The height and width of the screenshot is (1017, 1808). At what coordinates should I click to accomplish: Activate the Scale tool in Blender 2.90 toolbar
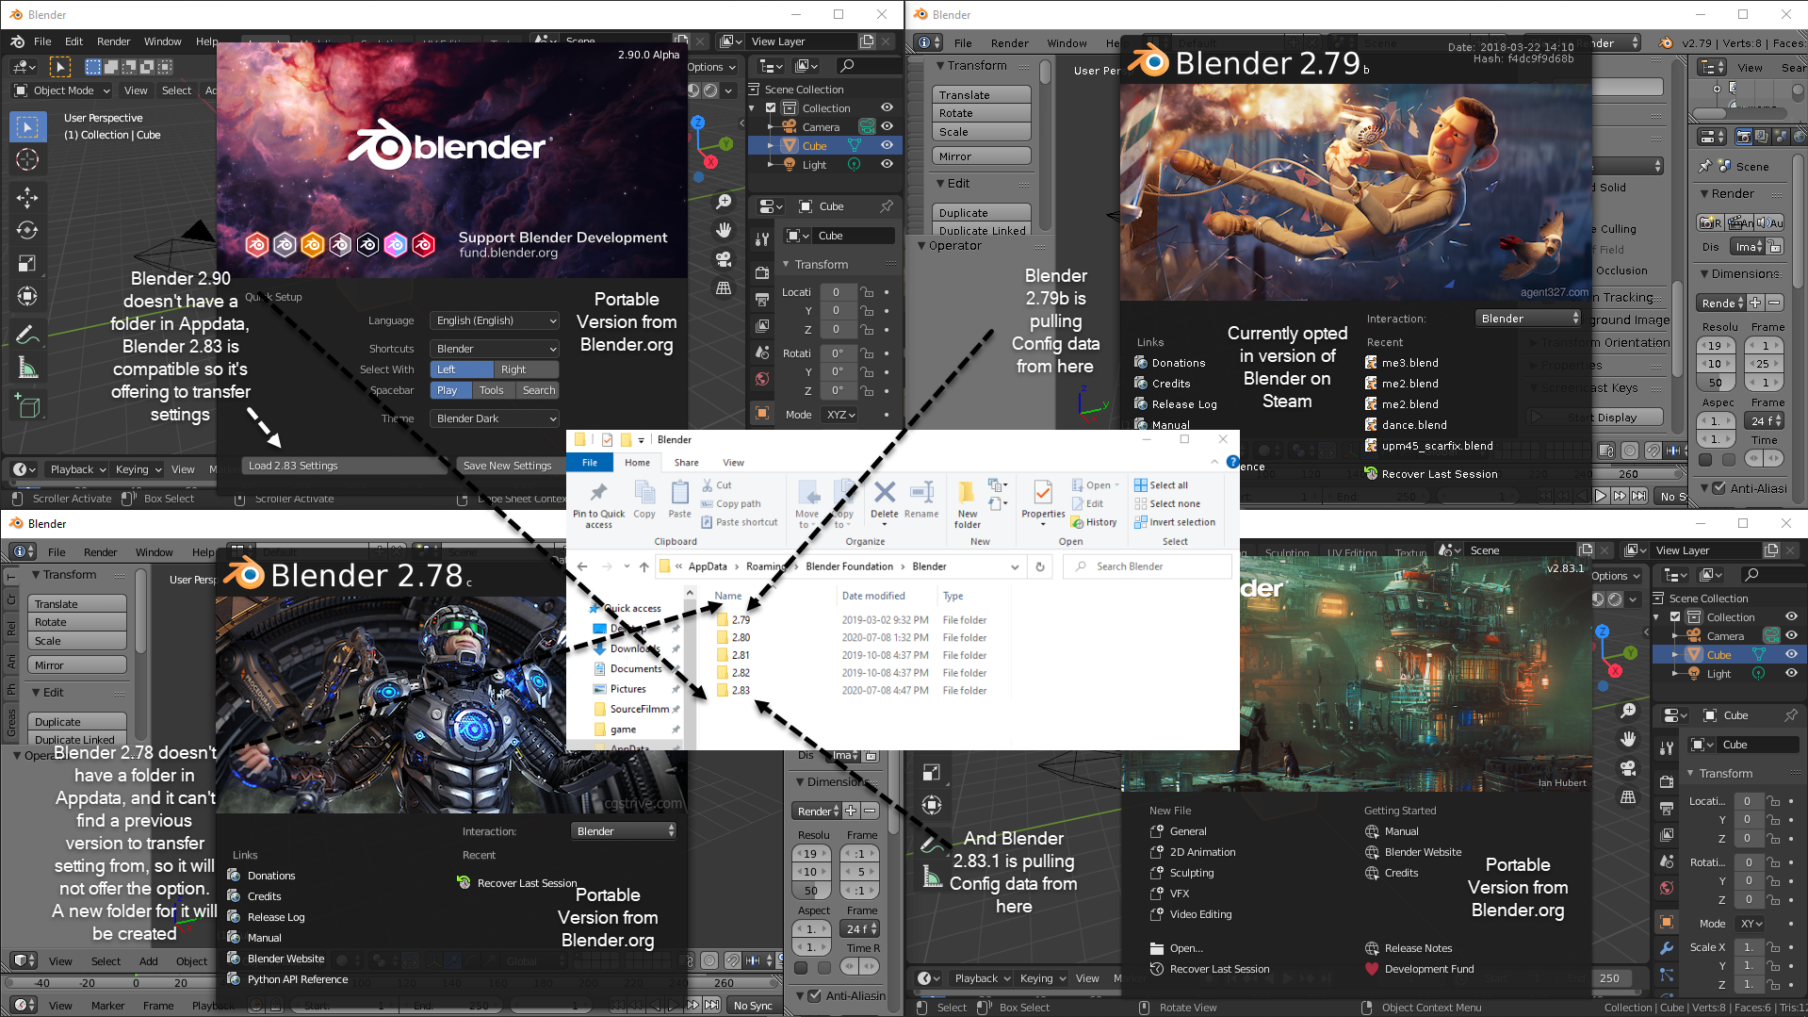point(27,263)
